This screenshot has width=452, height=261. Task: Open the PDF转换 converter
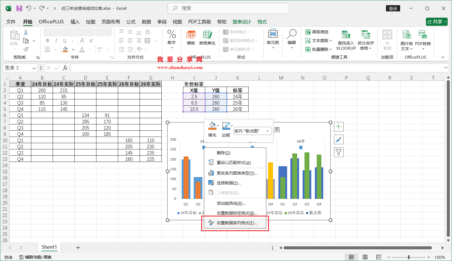coord(423,40)
